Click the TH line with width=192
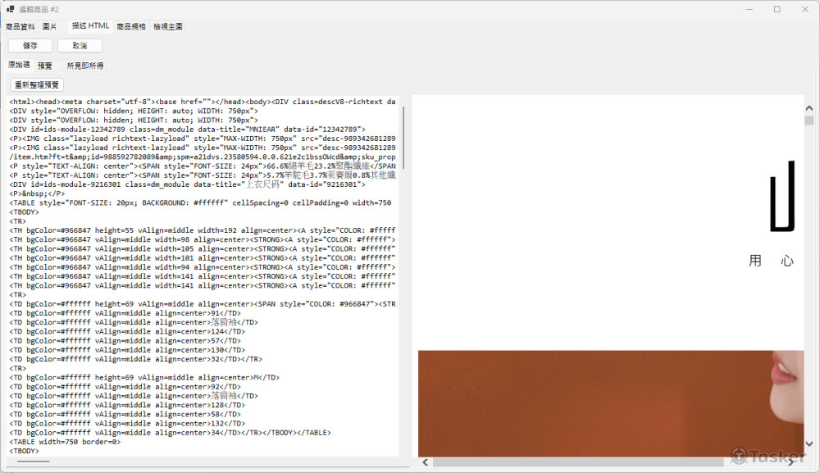This screenshot has width=820, height=473. (203, 230)
